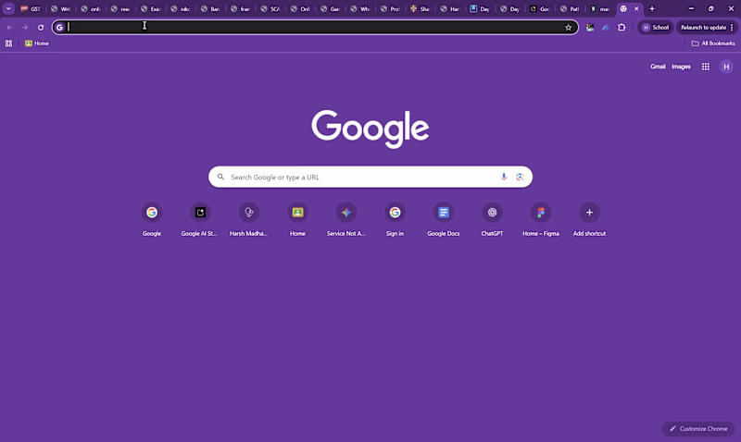This screenshot has width=741, height=442.
Task: Click the Google search box
Action: tap(370, 177)
